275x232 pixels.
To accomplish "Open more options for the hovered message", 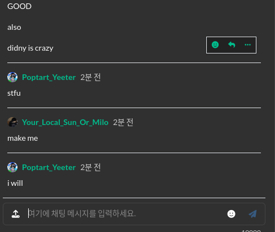I will pos(247,45).
